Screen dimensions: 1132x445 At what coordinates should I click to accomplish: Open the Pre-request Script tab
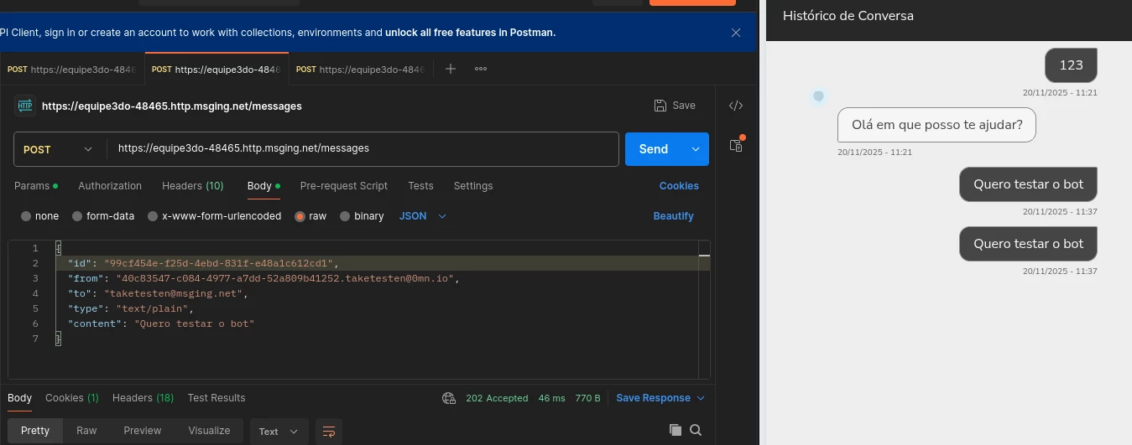click(344, 186)
